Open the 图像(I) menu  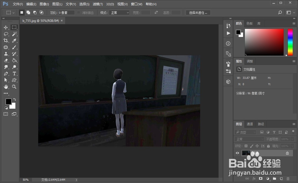44,4
